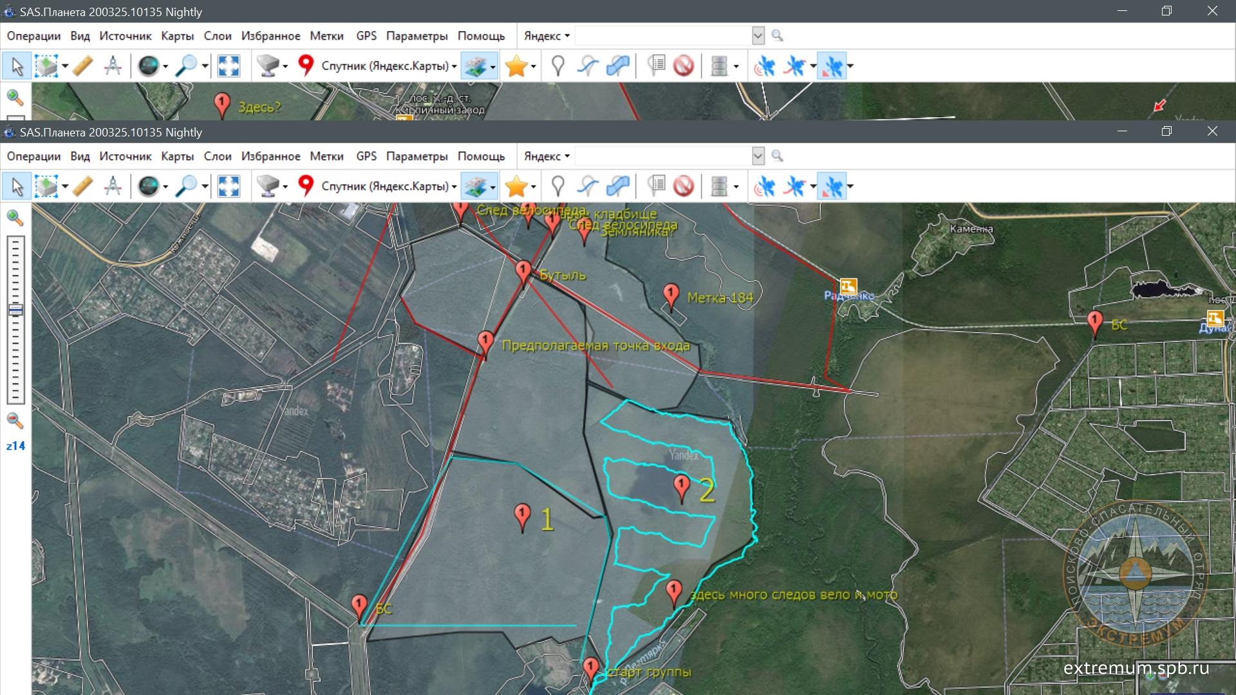Open the Метки menu in the front window
The width and height of the screenshot is (1236, 695).
327,156
